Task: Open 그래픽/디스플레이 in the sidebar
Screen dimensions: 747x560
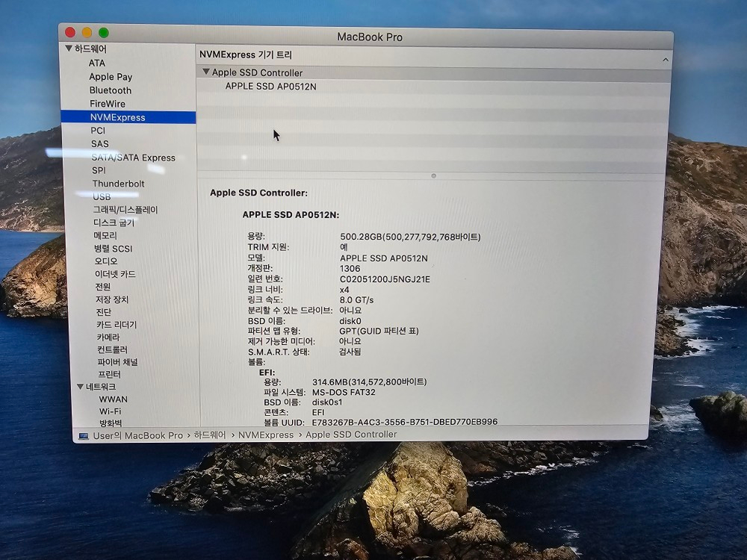Action: [125, 211]
